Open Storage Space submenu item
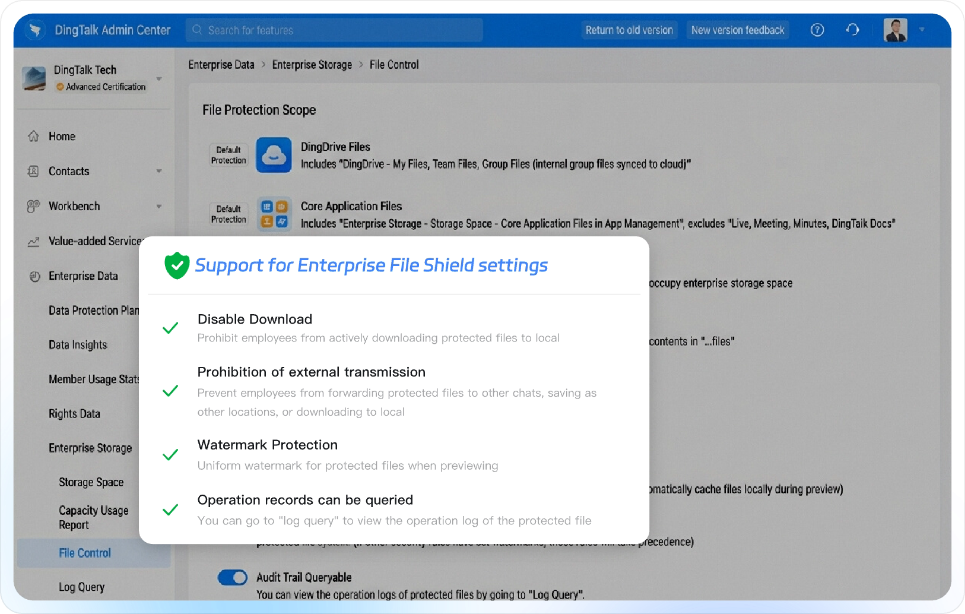965x614 pixels. click(91, 482)
